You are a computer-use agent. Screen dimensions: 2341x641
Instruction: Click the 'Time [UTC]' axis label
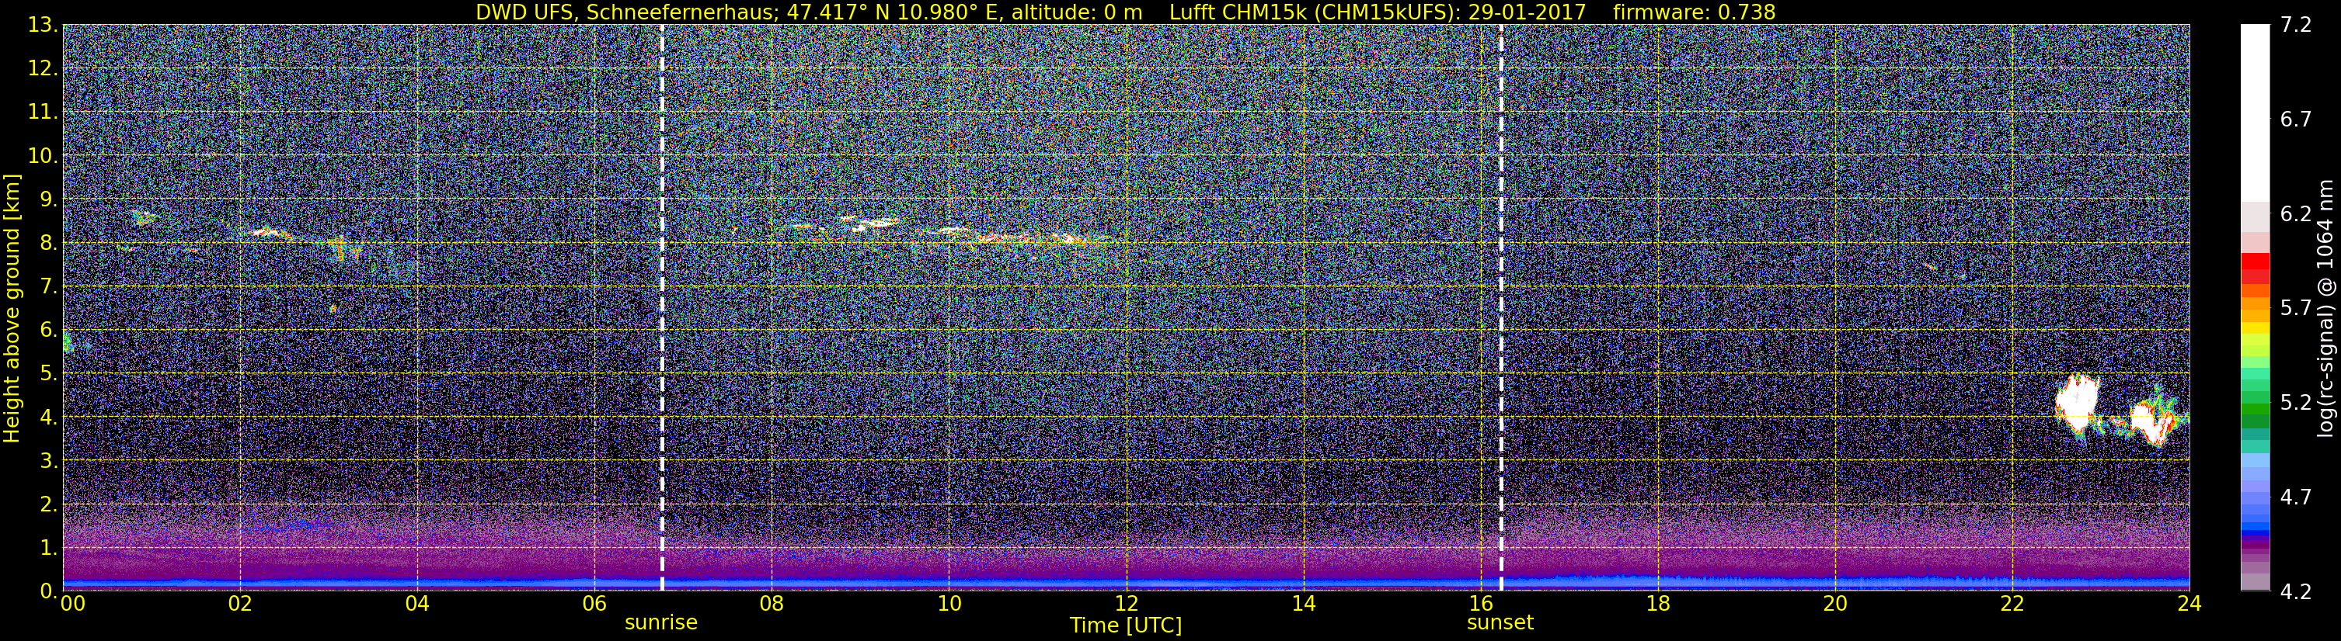coord(1126,625)
